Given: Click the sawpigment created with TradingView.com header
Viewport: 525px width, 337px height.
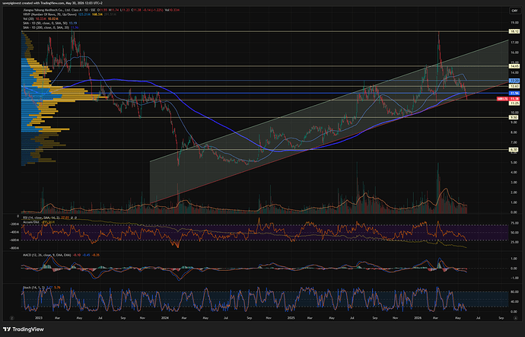Looking at the screenshot, I should pyautogui.click(x=52, y=3).
